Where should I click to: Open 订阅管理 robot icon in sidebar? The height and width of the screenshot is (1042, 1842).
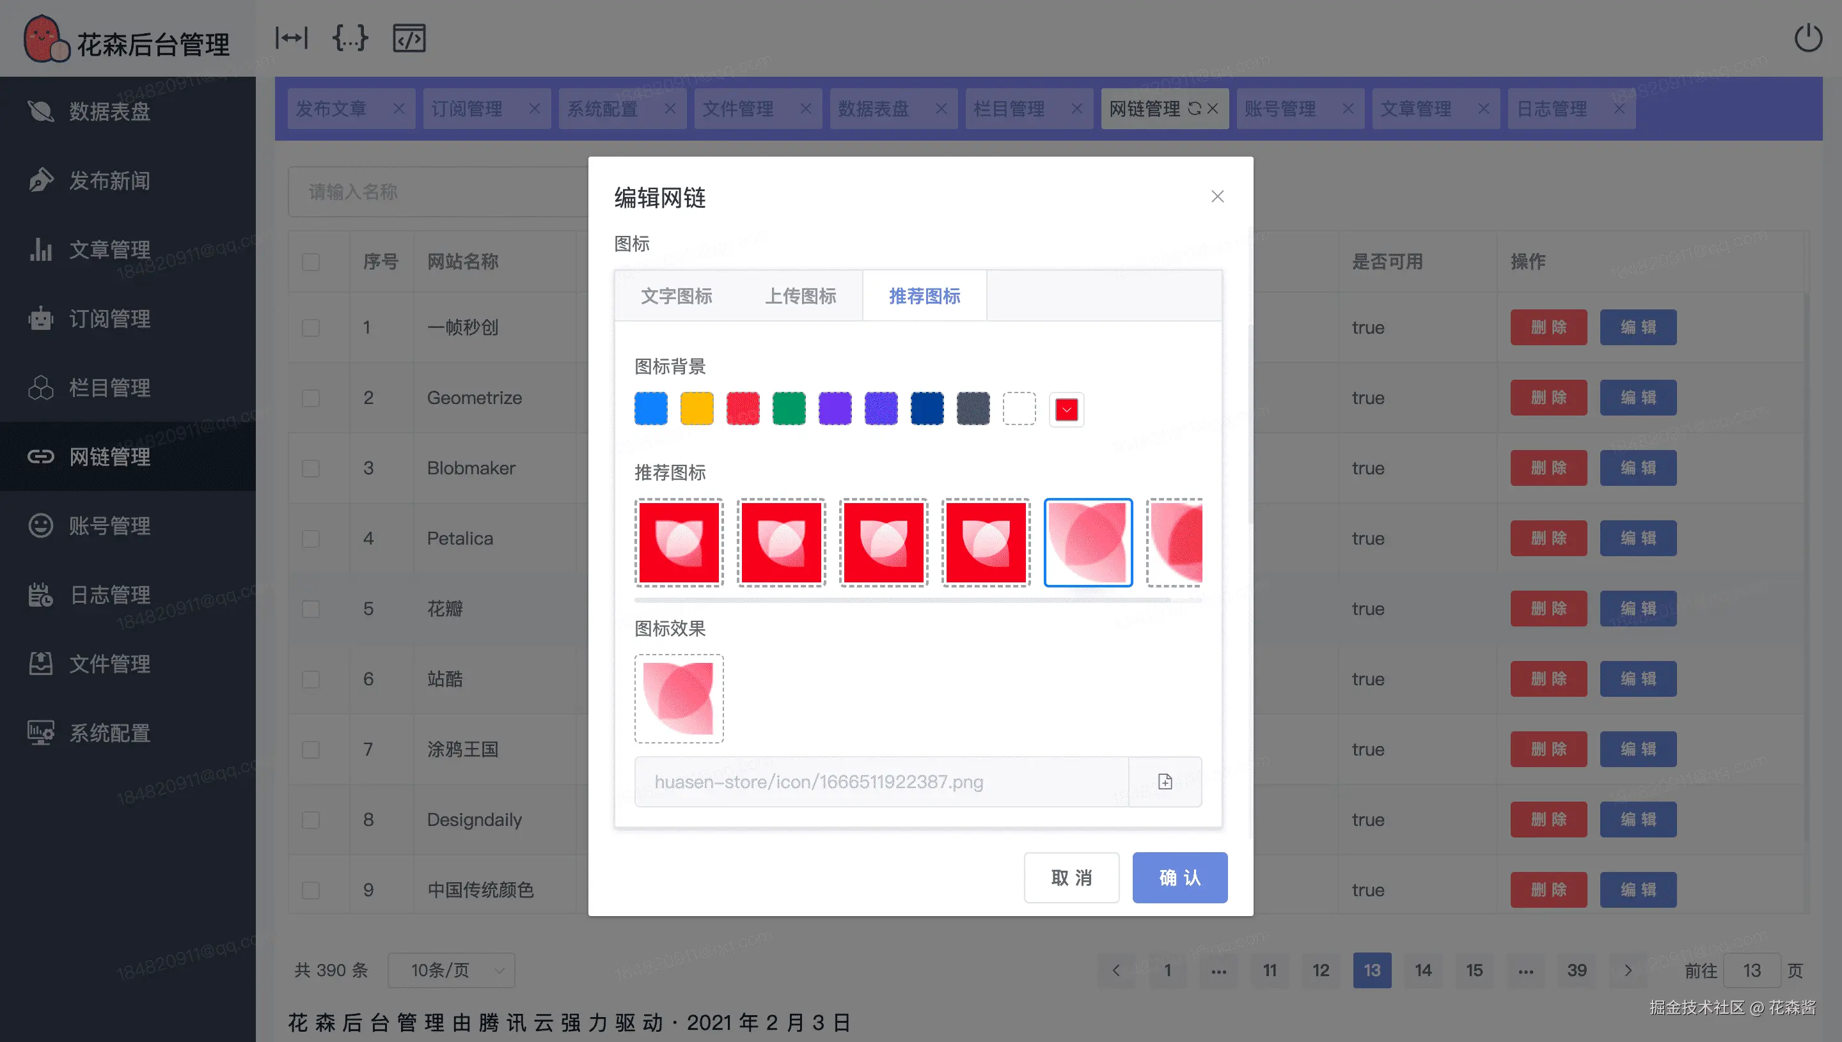(41, 318)
